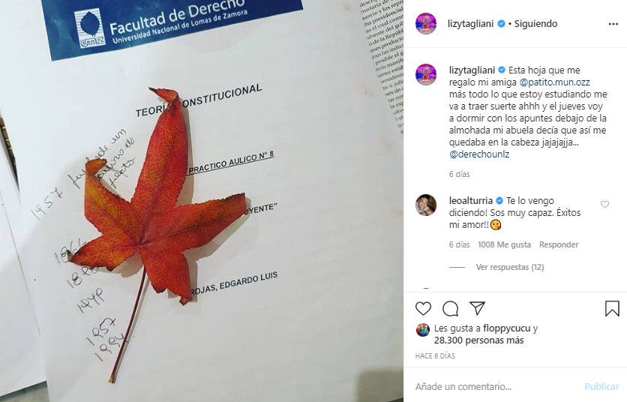The height and width of the screenshot is (402, 627).
Task: Open the 28.300 personas más likes list
Action: coord(478,340)
